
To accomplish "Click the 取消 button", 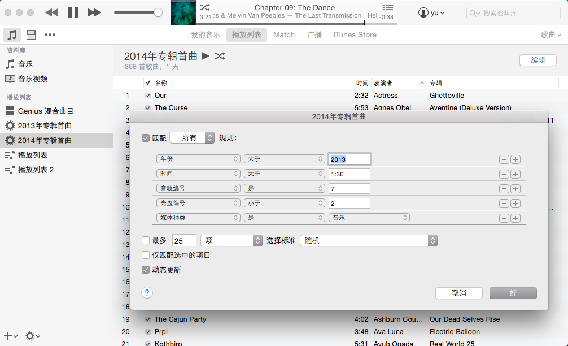I will 459,293.
